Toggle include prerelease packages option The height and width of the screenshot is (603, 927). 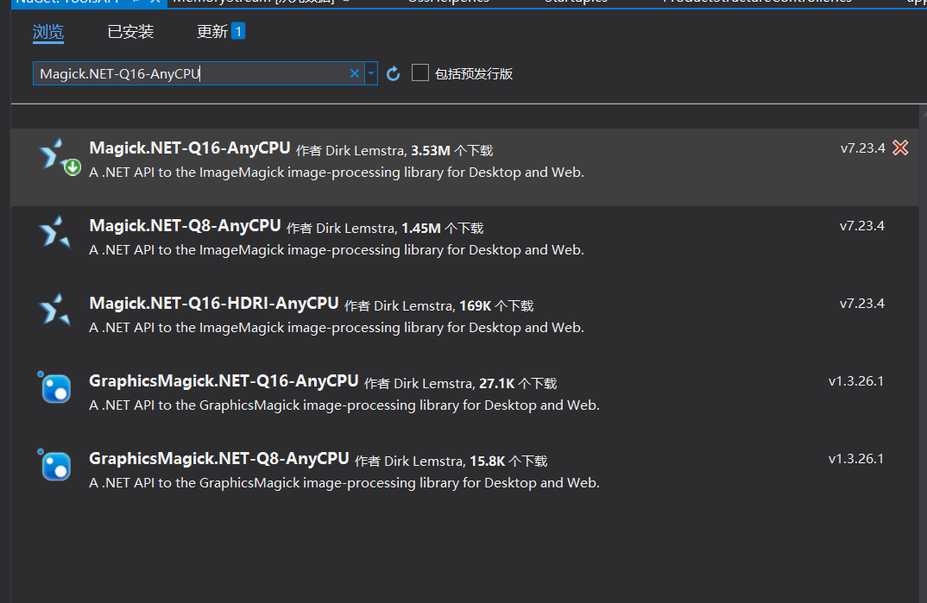(x=420, y=73)
